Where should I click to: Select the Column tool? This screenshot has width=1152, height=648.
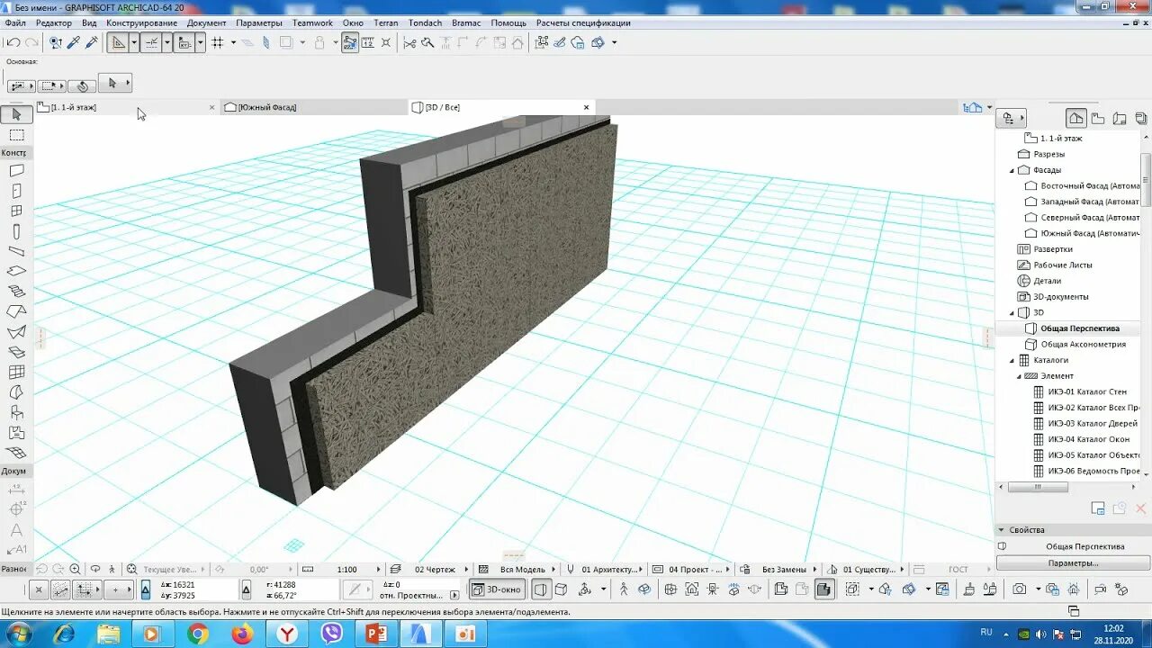click(16, 231)
